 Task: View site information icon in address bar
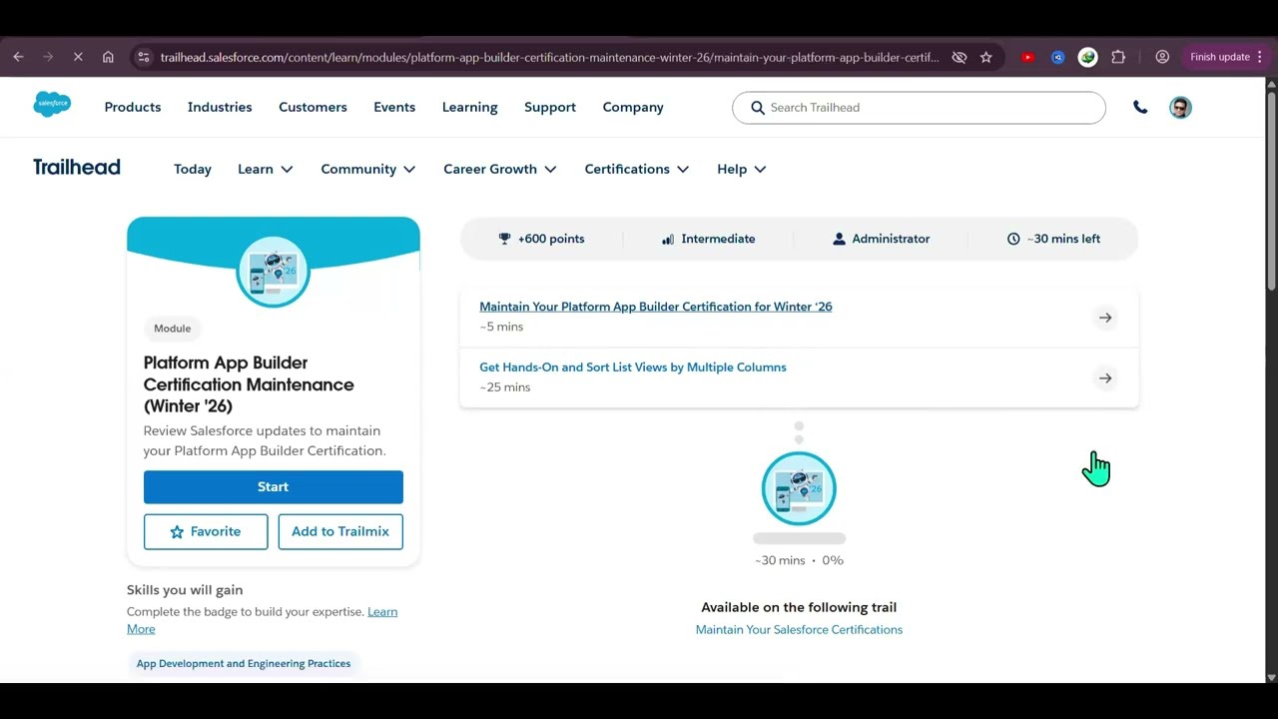point(144,57)
